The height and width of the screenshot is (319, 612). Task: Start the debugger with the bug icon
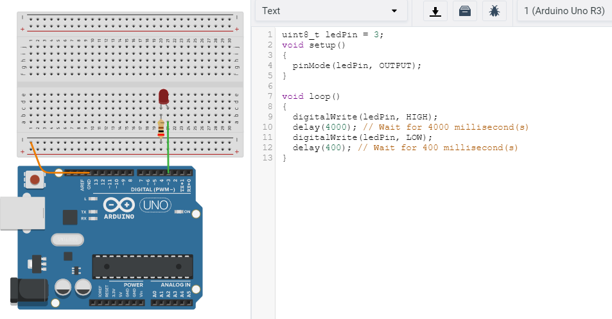click(494, 11)
